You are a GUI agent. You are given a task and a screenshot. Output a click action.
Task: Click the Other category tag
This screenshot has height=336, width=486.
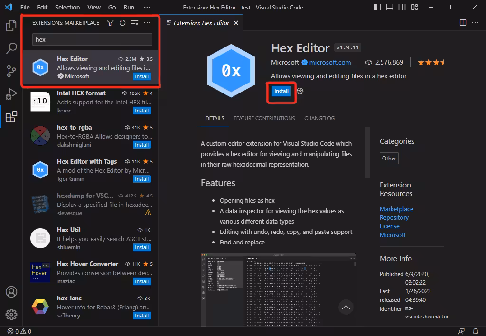click(x=389, y=159)
